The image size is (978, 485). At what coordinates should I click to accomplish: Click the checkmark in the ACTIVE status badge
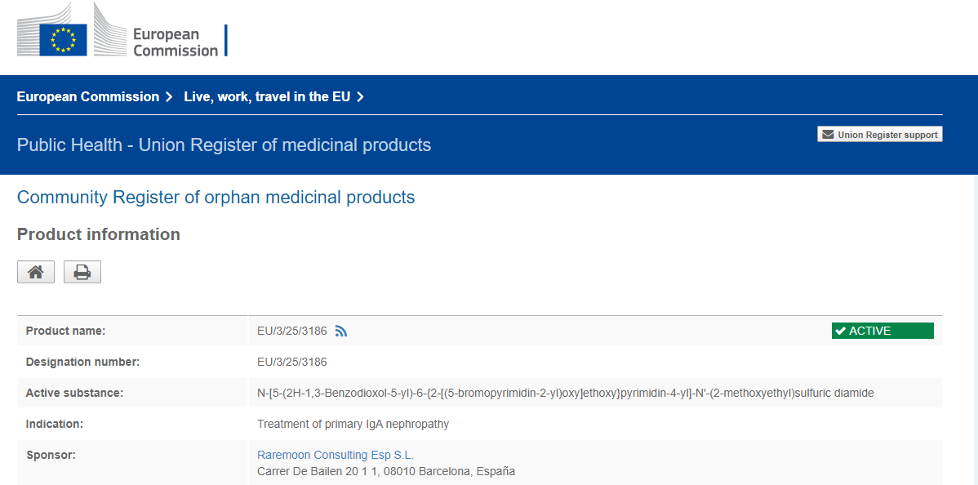[840, 331]
